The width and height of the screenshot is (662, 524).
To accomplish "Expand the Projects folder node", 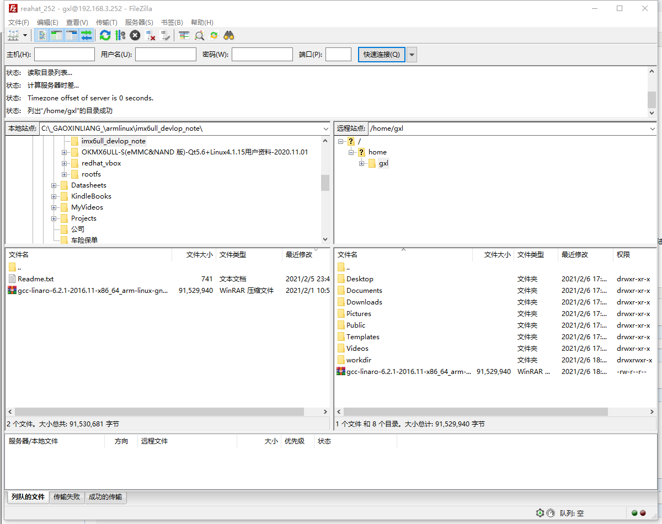I will (54, 218).
